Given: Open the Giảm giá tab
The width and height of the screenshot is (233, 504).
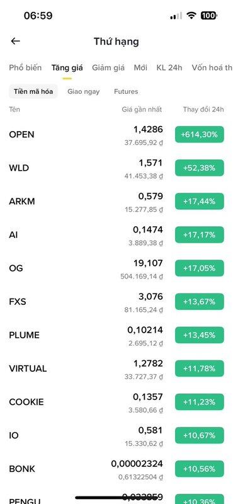Looking at the screenshot, I should pos(108,67).
